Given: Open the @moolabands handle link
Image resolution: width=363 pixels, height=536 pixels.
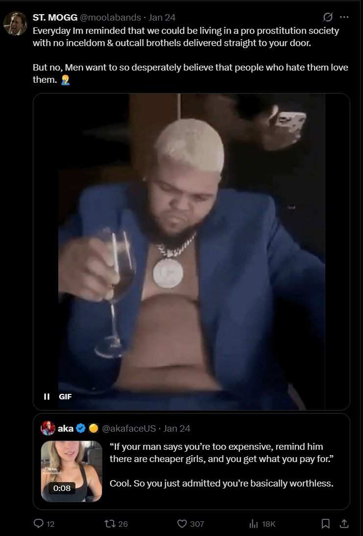Looking at the screenshot, I should (x=110, y=17).
